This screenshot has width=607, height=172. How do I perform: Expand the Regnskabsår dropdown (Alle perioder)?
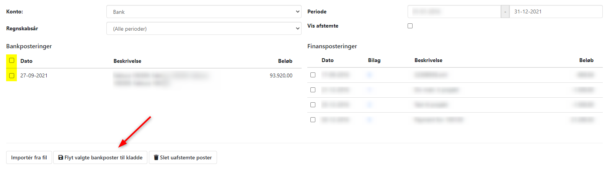coord(204,29)
